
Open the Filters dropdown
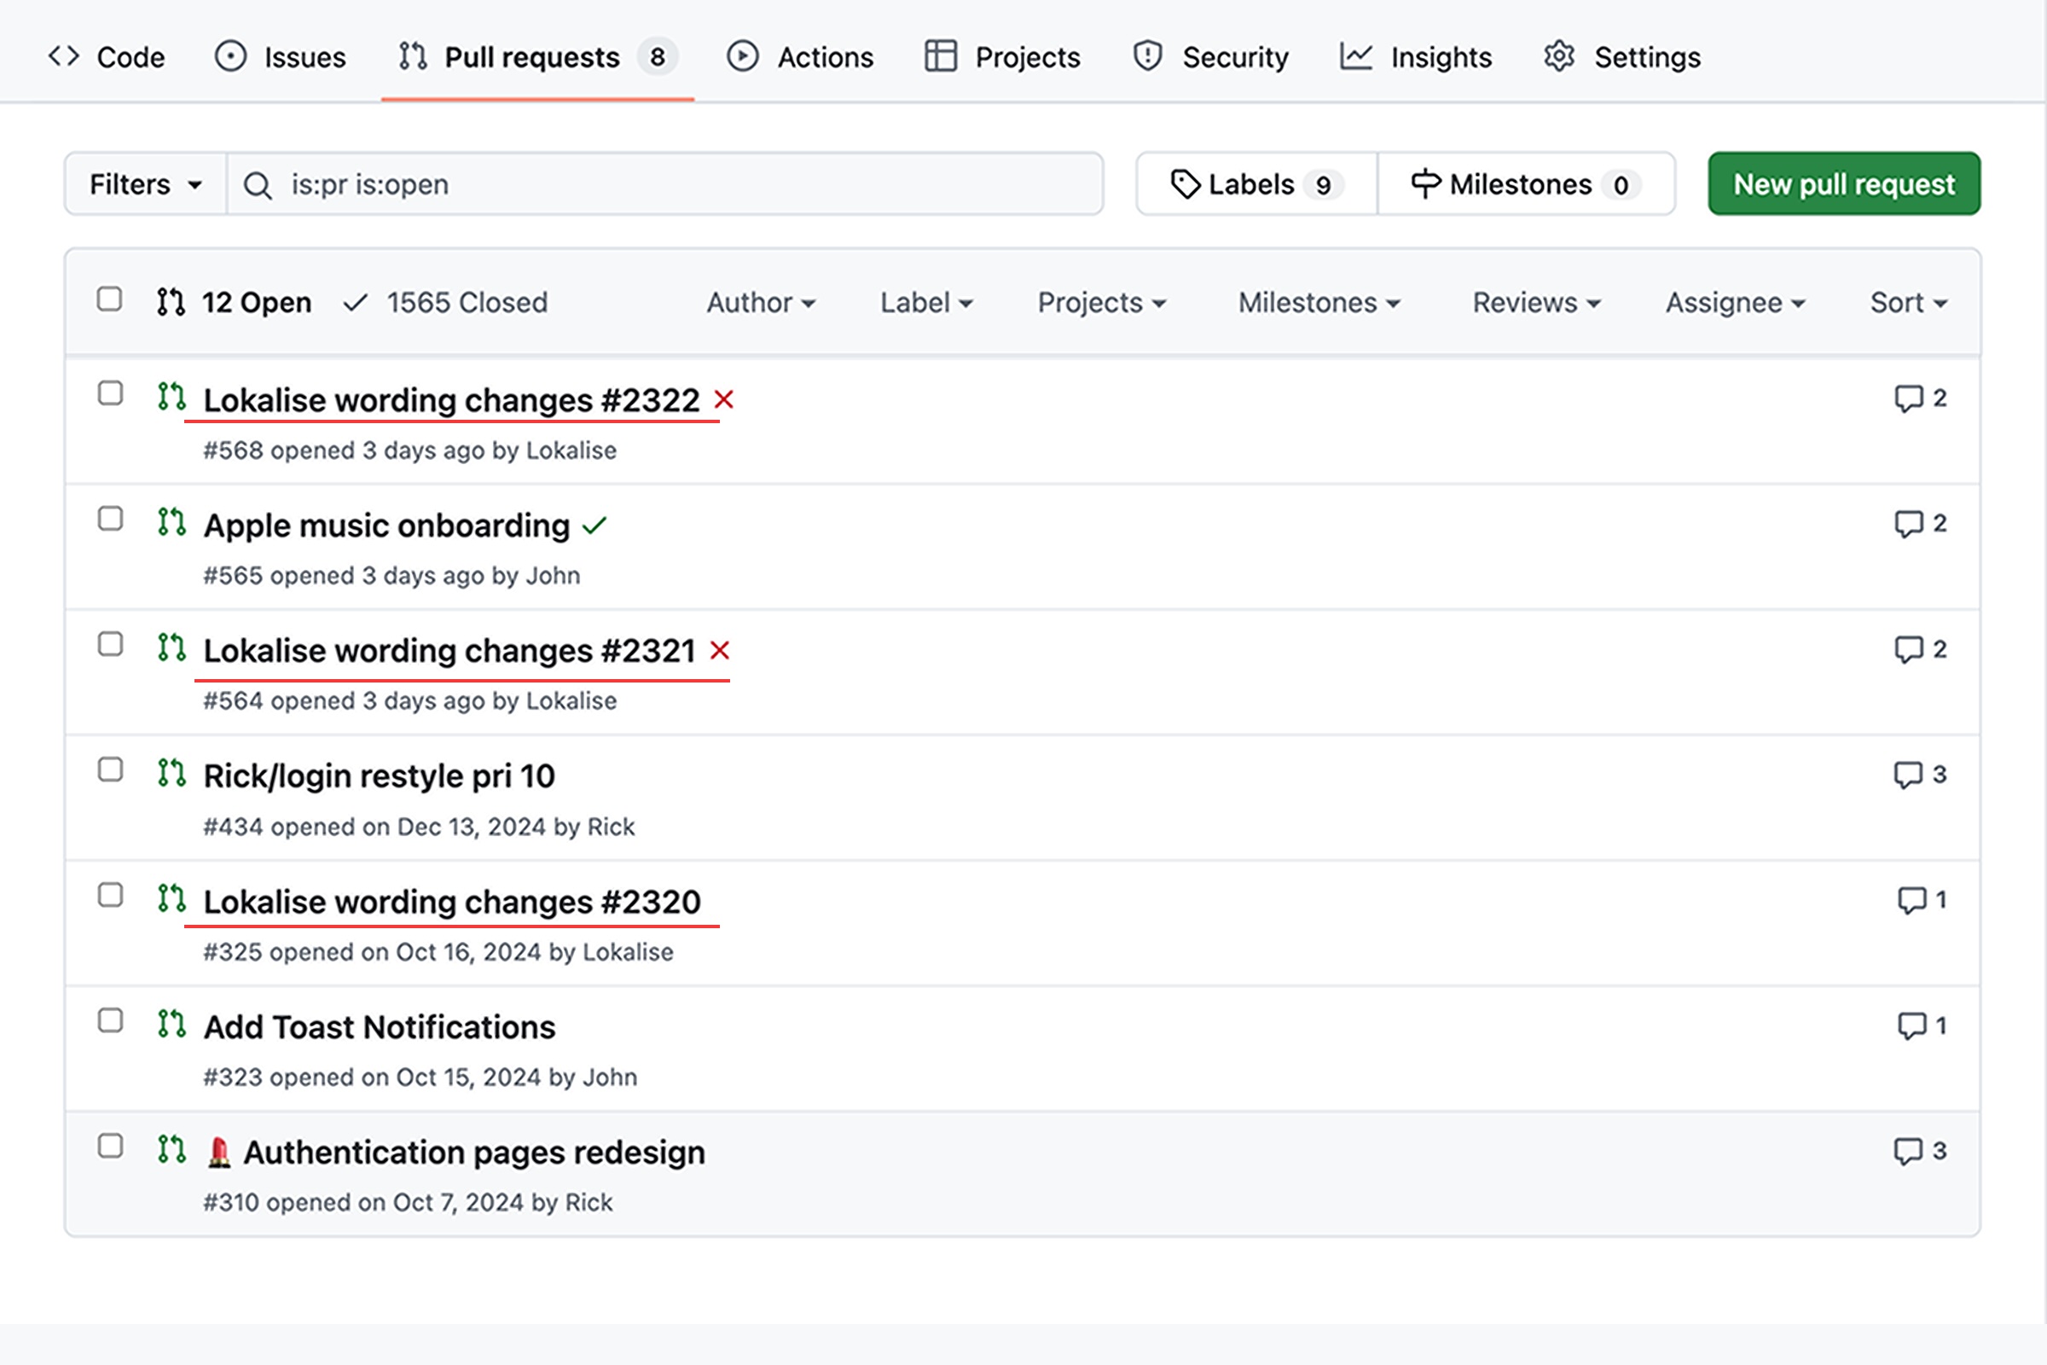click(x=145, y=184)
